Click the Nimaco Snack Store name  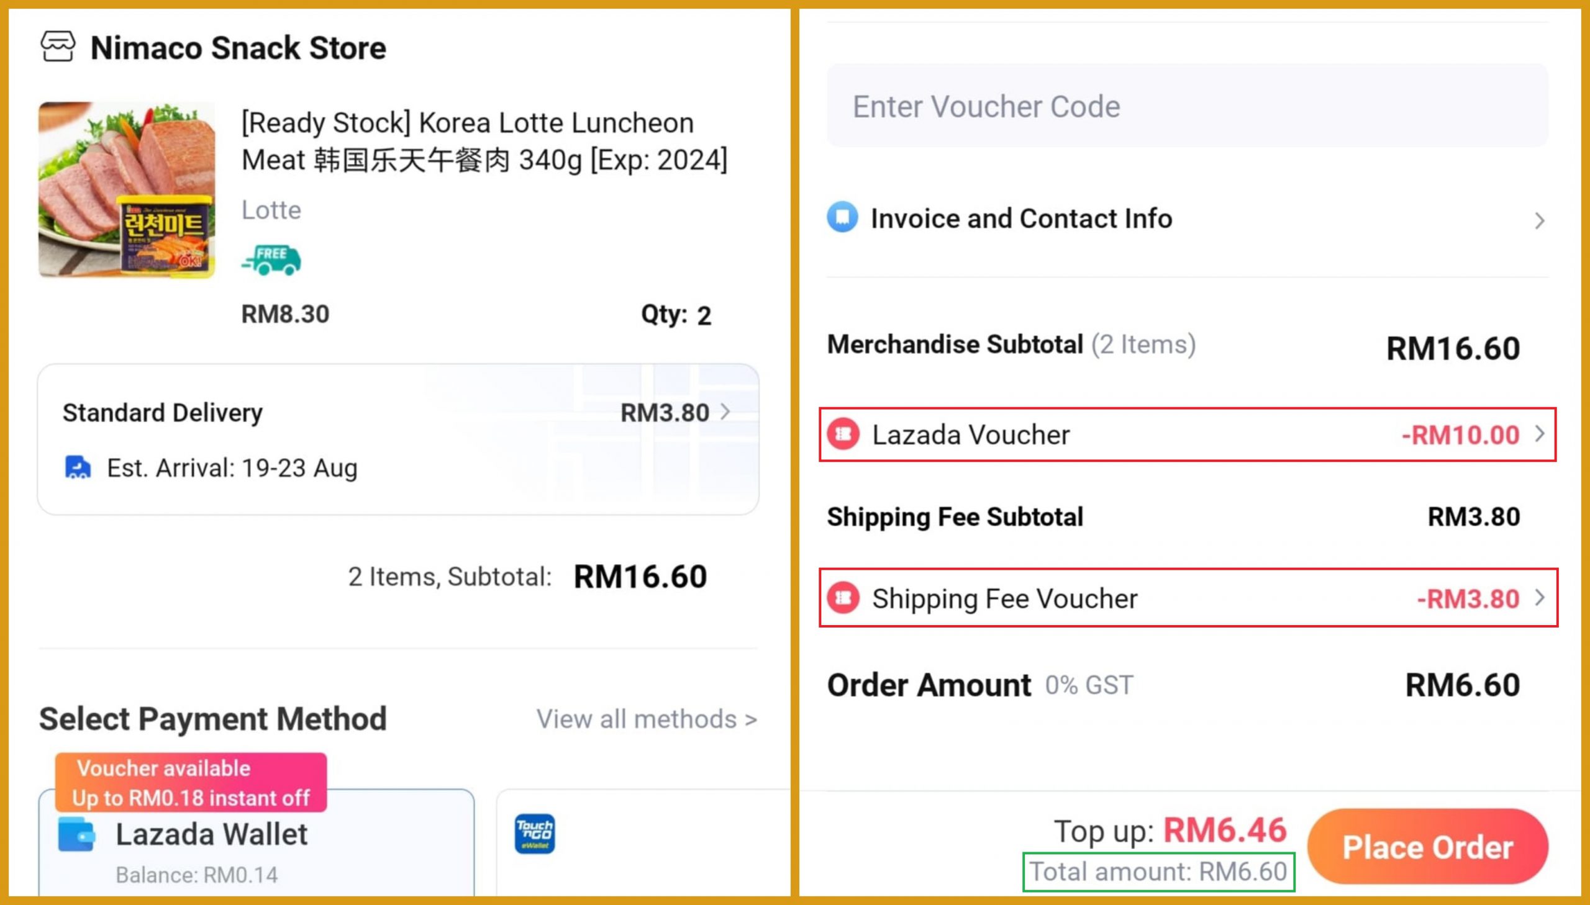(238, 48)
